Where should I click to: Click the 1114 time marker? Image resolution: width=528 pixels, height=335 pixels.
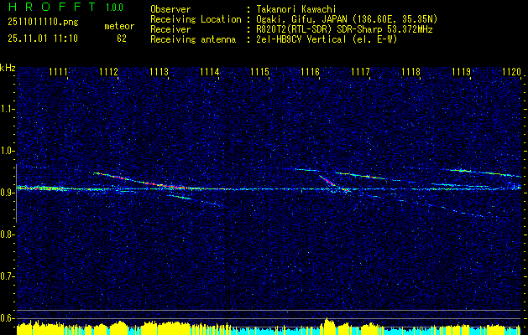pos(210,72)
